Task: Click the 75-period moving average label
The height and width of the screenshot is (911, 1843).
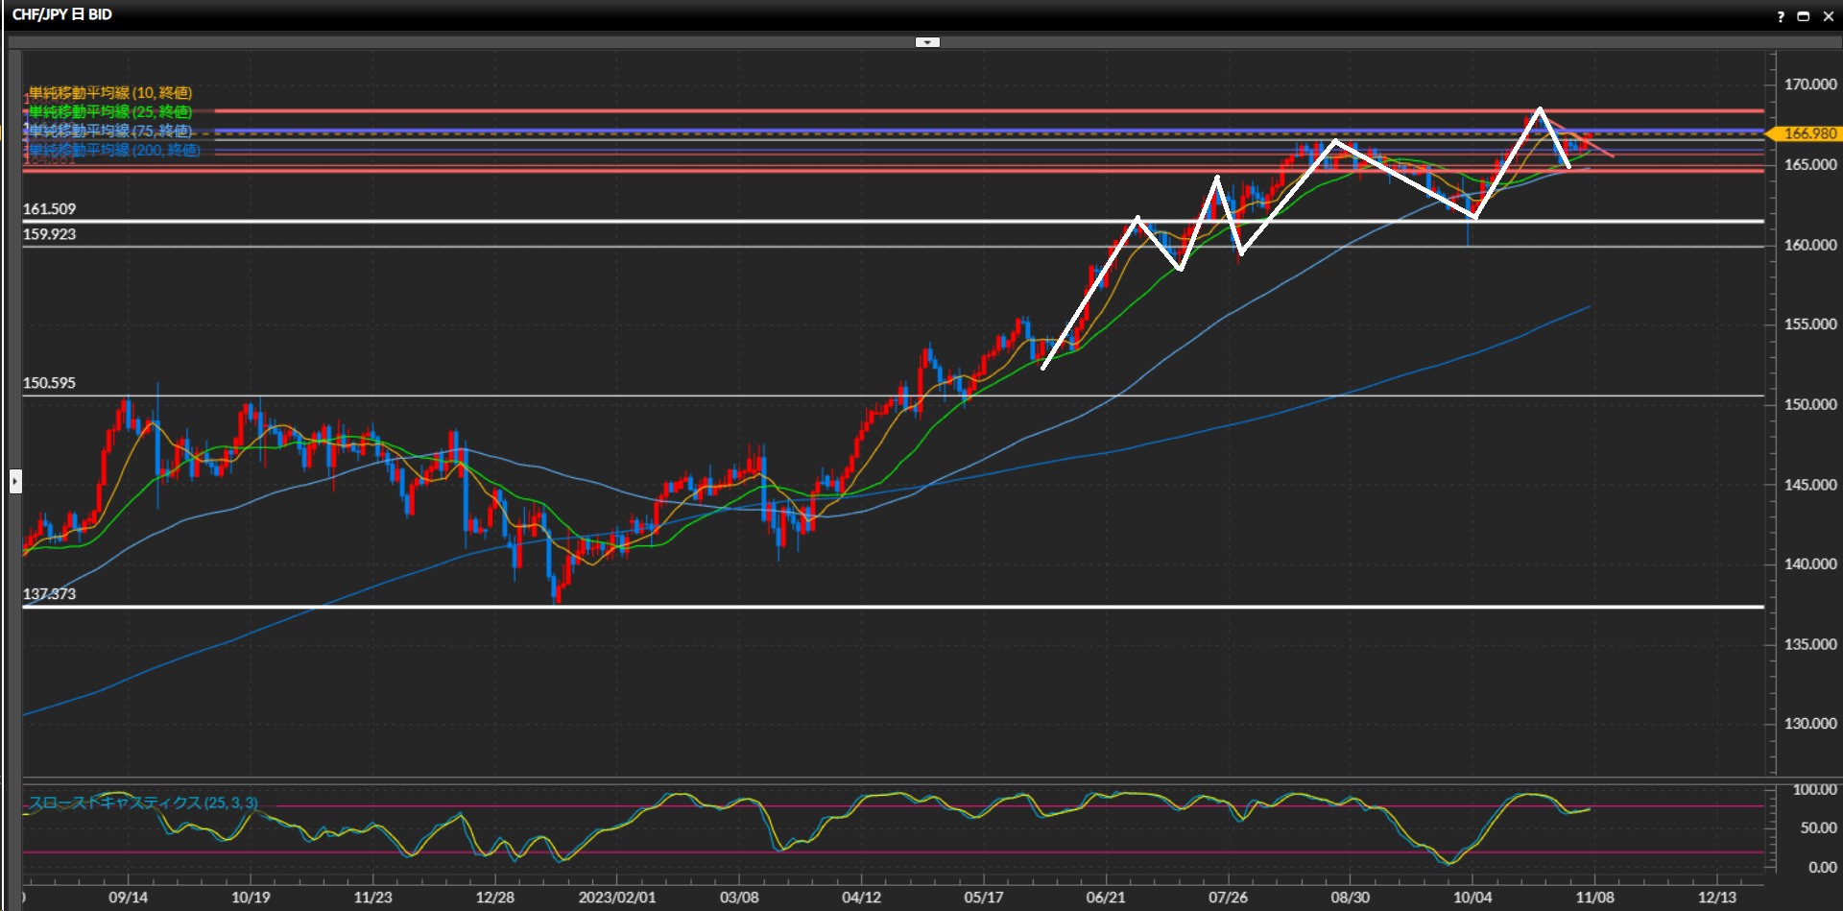Action: pos(110,132)
